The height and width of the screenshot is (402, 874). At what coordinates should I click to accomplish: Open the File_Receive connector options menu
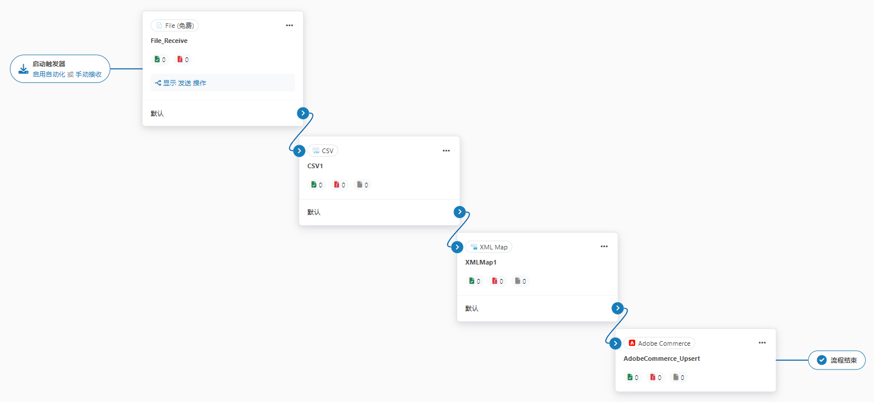pyautogui.click(x=289, y=26)
